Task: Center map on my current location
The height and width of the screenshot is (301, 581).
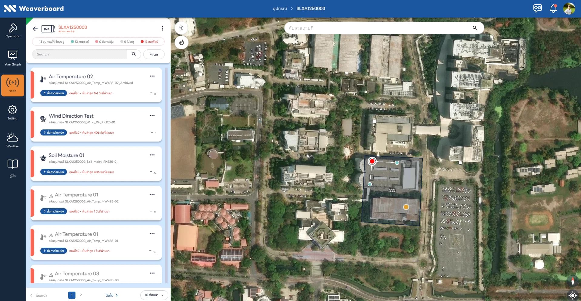Action: click(x=573, y=295)
